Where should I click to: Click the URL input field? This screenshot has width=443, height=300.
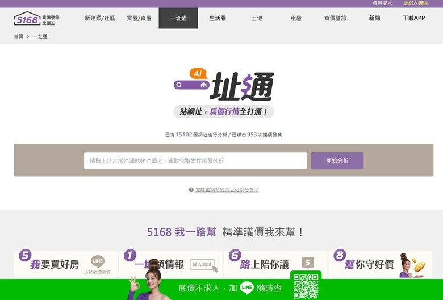[195, 161]
